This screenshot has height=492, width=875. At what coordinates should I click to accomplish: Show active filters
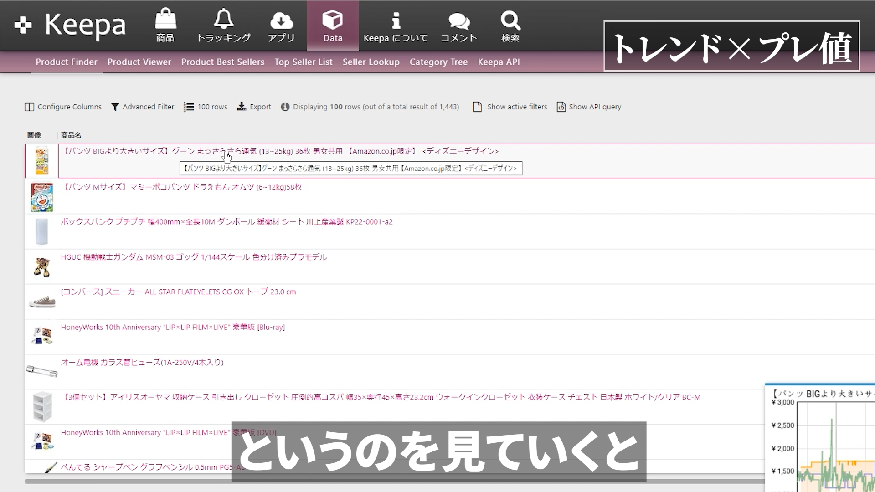[x=510, y=107]
